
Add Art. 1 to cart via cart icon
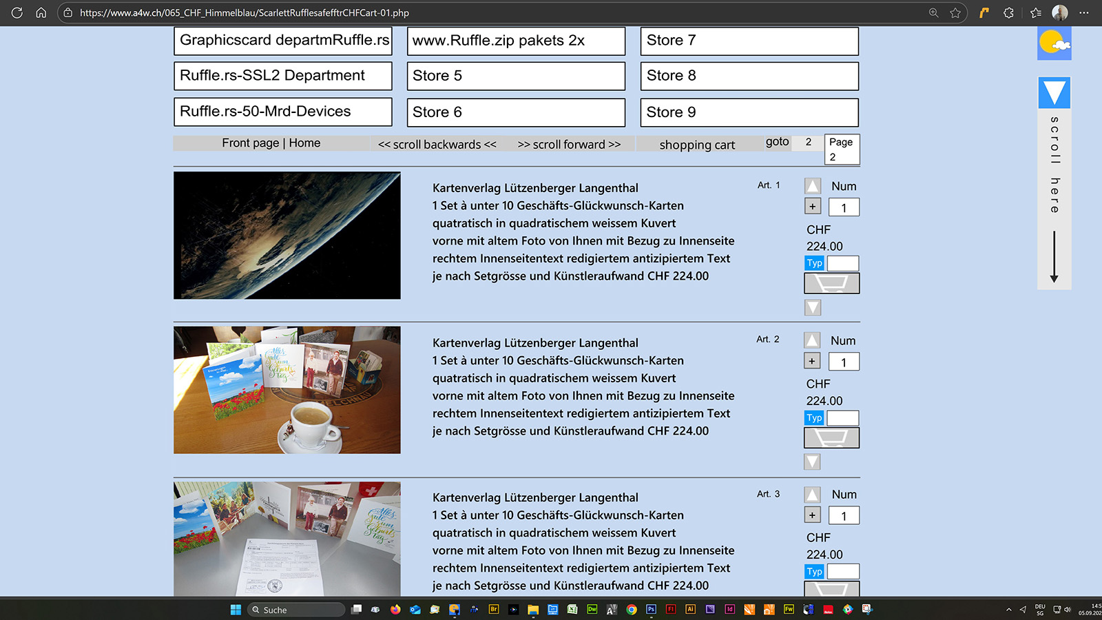click(831, 283)
